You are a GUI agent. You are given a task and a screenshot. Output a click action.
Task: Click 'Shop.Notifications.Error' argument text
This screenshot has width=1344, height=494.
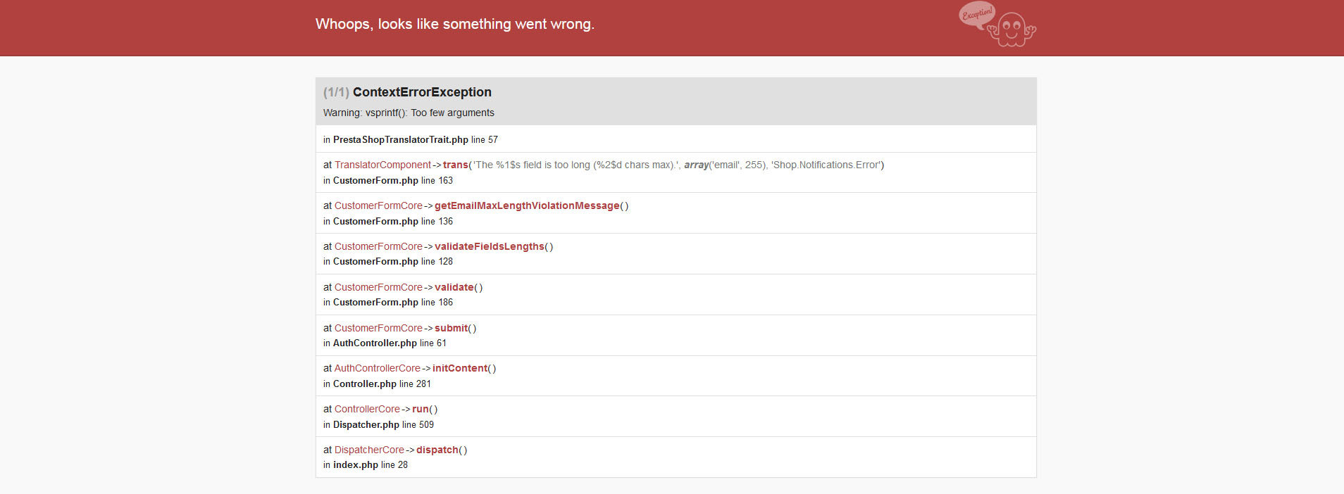coord(826,165)
